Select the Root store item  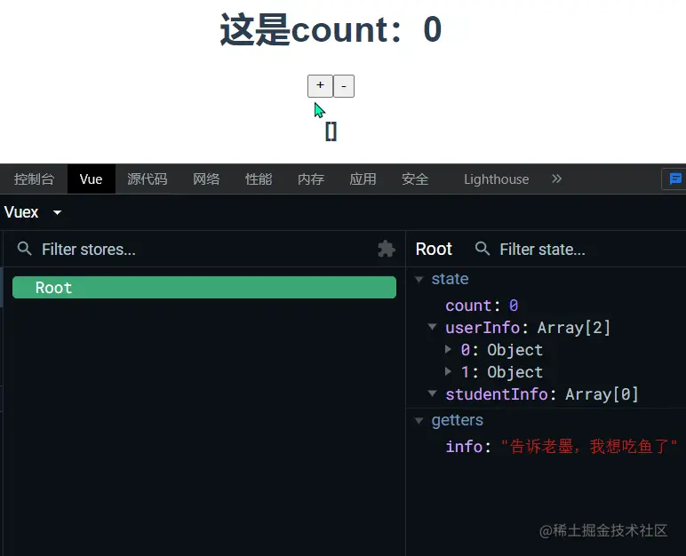point(204,288)
